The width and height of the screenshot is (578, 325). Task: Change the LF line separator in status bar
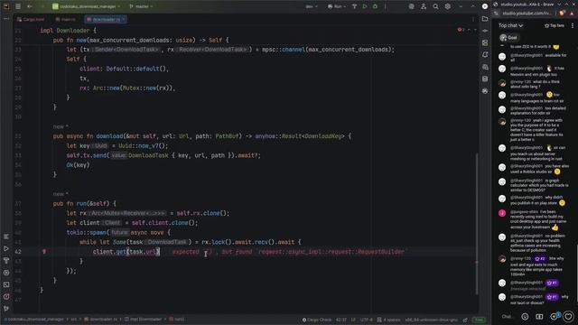(x=353, y=320)
